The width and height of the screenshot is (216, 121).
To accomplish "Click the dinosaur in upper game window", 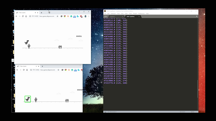I will tap(27, 42).
